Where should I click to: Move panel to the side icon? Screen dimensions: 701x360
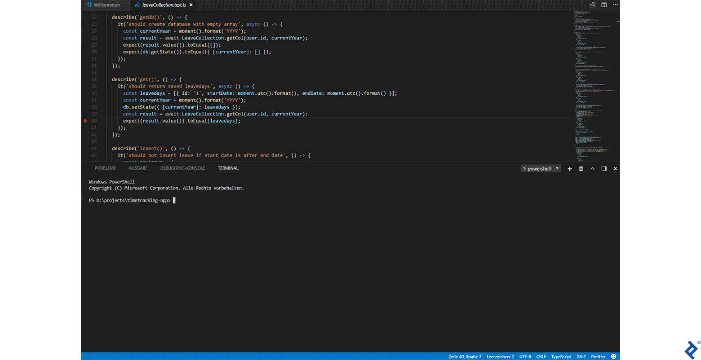pyautogui.click(x=604, y=169)
